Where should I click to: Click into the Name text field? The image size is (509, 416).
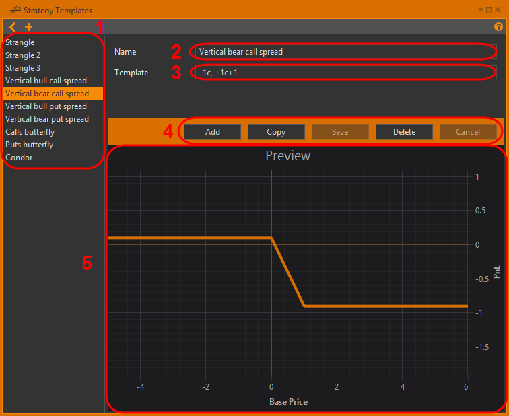point(343,52)
